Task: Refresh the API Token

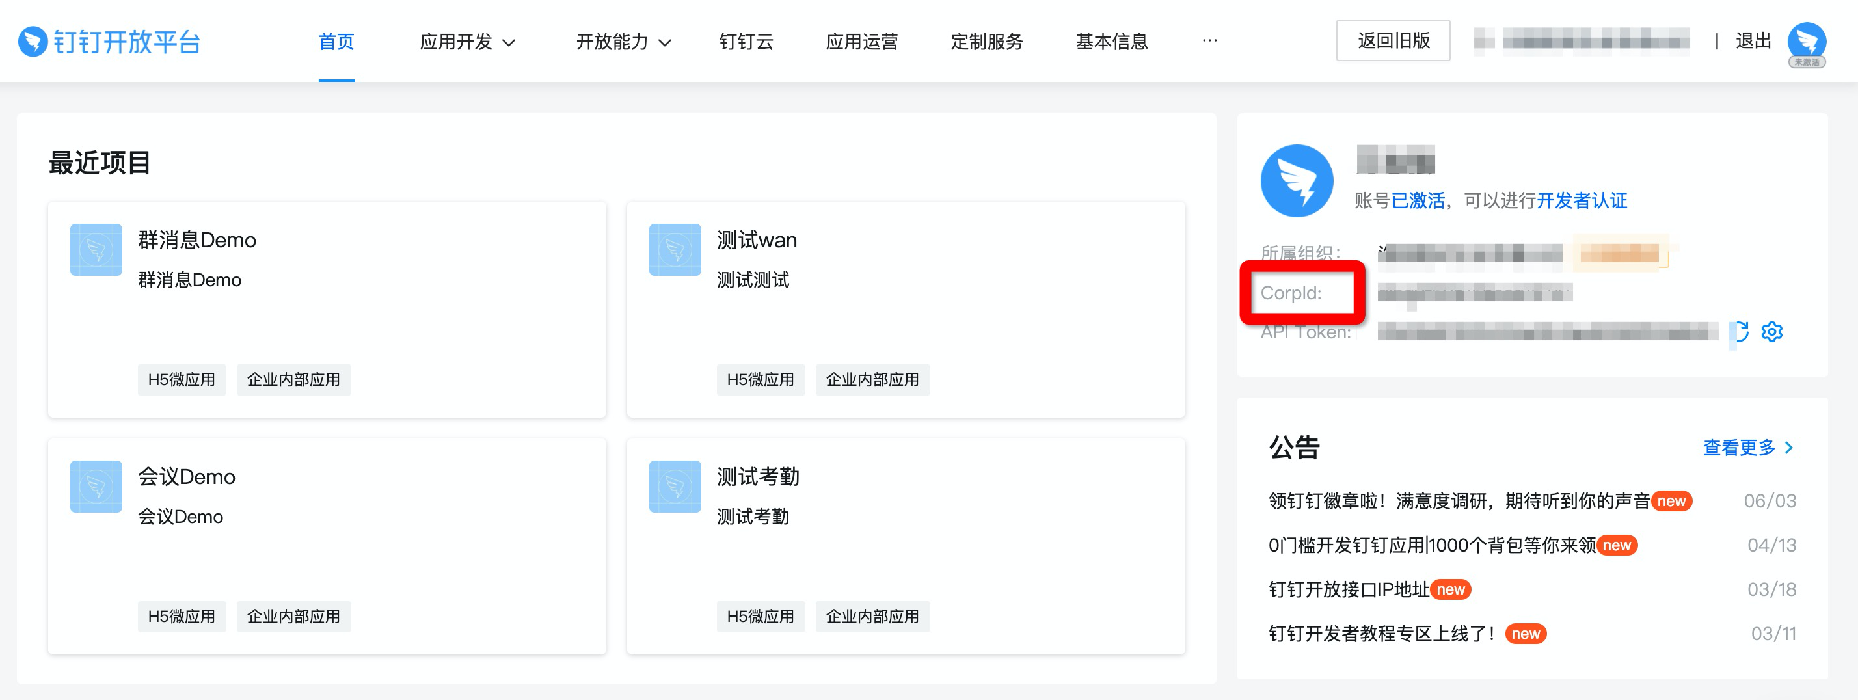Action: tap(1738, 332)
